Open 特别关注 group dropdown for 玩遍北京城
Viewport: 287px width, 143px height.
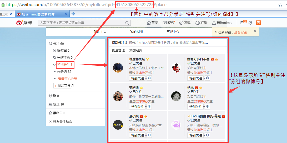click(138, 78)
